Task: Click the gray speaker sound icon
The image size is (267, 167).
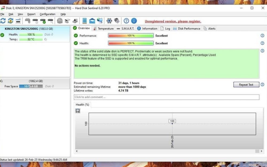Action: (117, 21)
